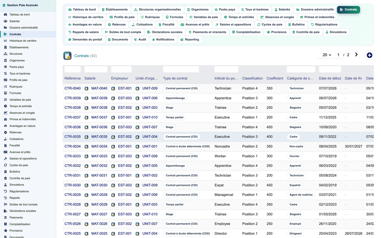Open unit UNIT-010 in CTR-0037 row
Image resolution: width=381 pixels, height=238 pixels.
pyautogui.click(x=150, y=117)
